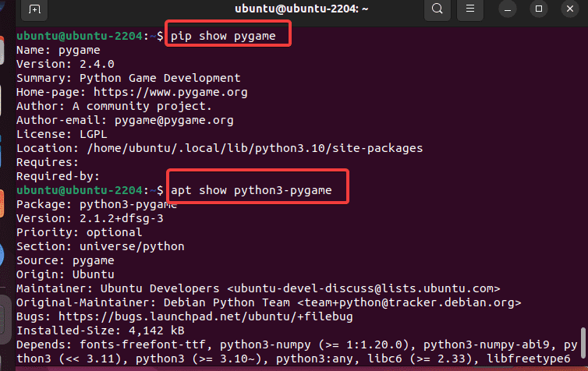
Task: Click 'Author: A community project.' line
Action: pyautogui.click(x=114, y=106)
